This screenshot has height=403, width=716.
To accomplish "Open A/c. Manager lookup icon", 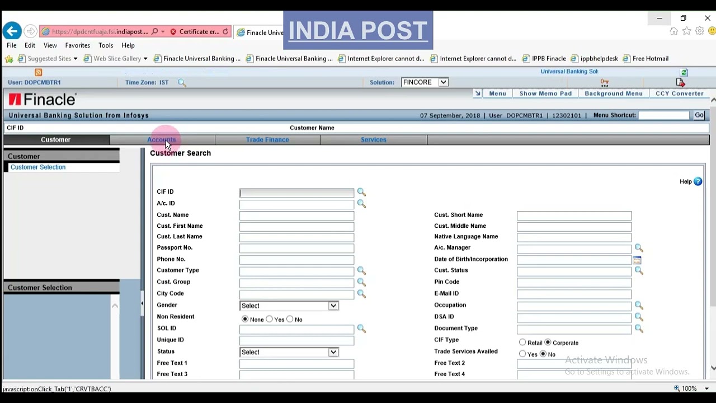I will click(x=639, y=248).
